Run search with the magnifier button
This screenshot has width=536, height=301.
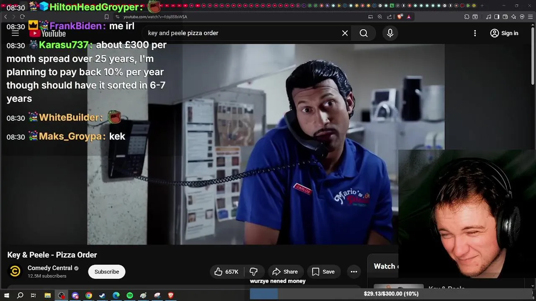tap(363, 33)
